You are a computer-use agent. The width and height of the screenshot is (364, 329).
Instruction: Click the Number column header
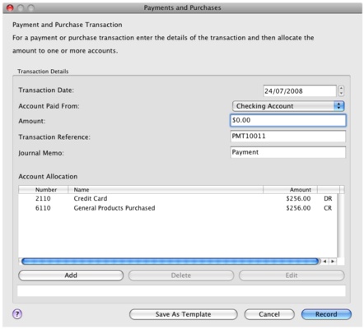[x=44, y=190]
